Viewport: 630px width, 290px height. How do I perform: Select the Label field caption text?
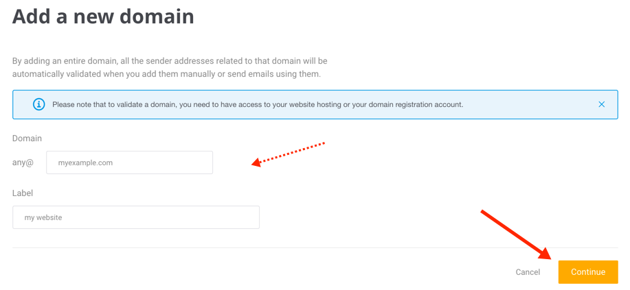(x=23, y=193)
